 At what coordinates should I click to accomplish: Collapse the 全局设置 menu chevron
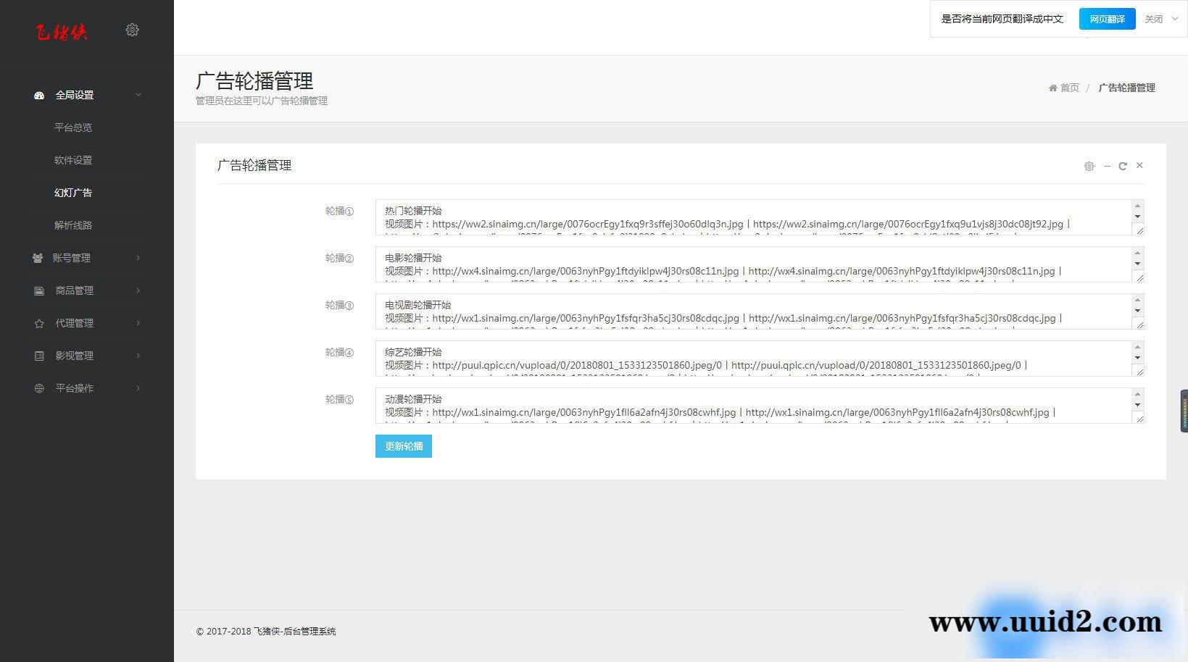[x=138, y=95]
